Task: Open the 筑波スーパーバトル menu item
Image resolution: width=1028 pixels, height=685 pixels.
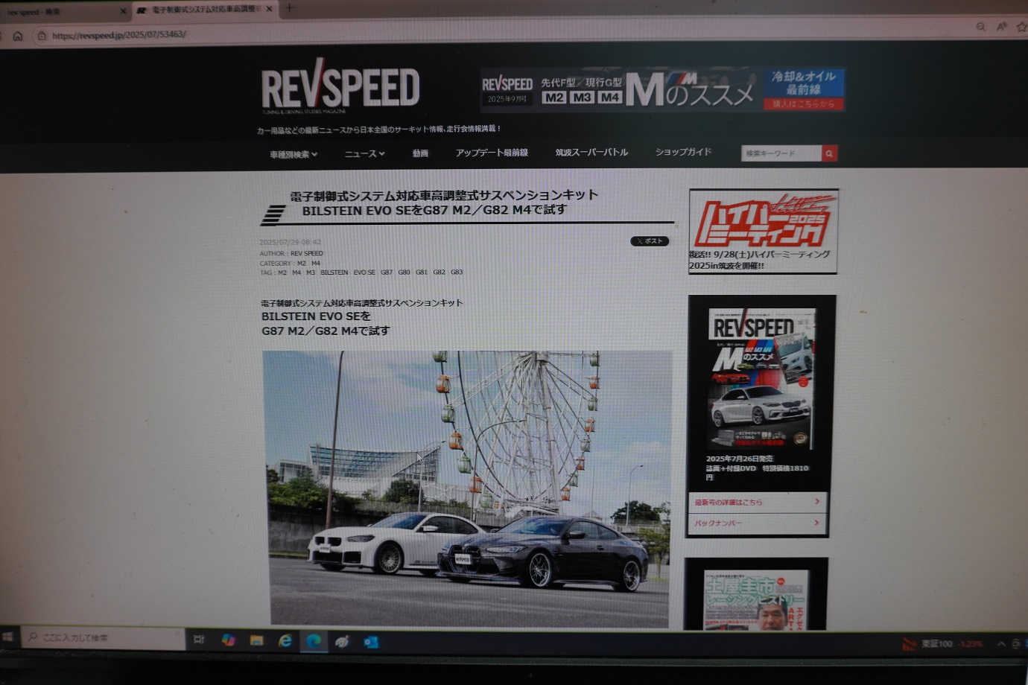Action: (x=591, y=152)
